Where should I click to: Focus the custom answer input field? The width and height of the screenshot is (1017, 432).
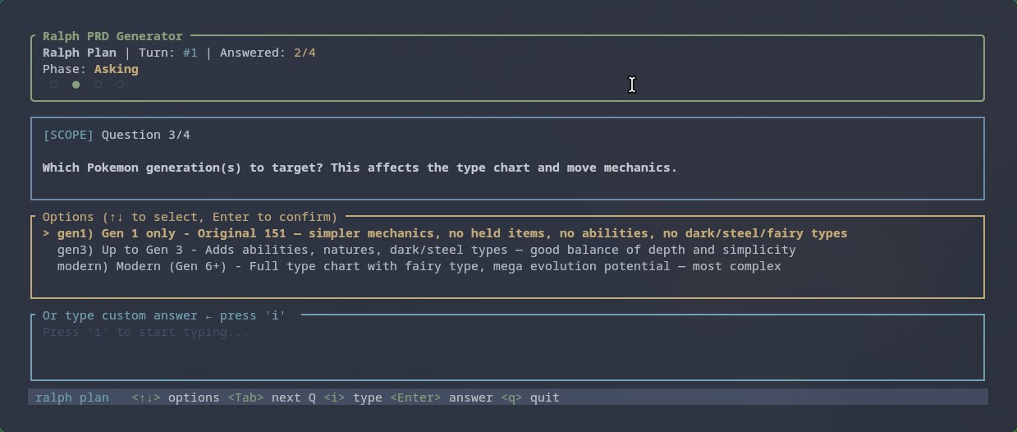(506, 348)
